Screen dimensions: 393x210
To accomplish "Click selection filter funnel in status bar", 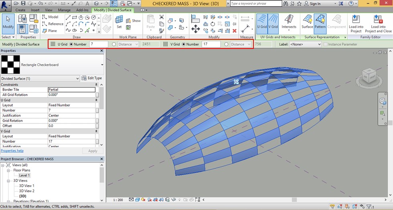I will 370,207.
